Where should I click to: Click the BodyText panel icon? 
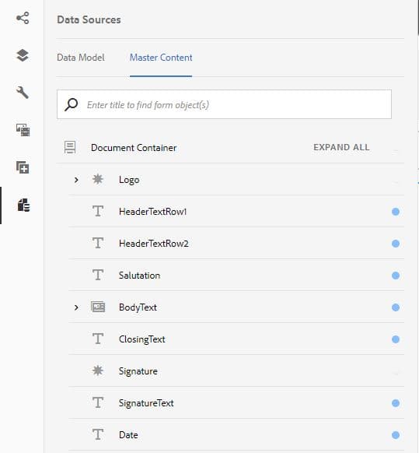click(x=98, y=307)
